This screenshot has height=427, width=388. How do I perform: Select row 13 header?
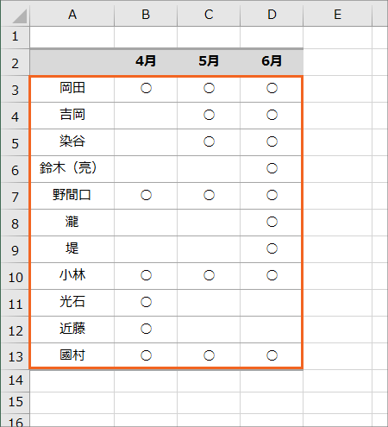coord(15,356)
